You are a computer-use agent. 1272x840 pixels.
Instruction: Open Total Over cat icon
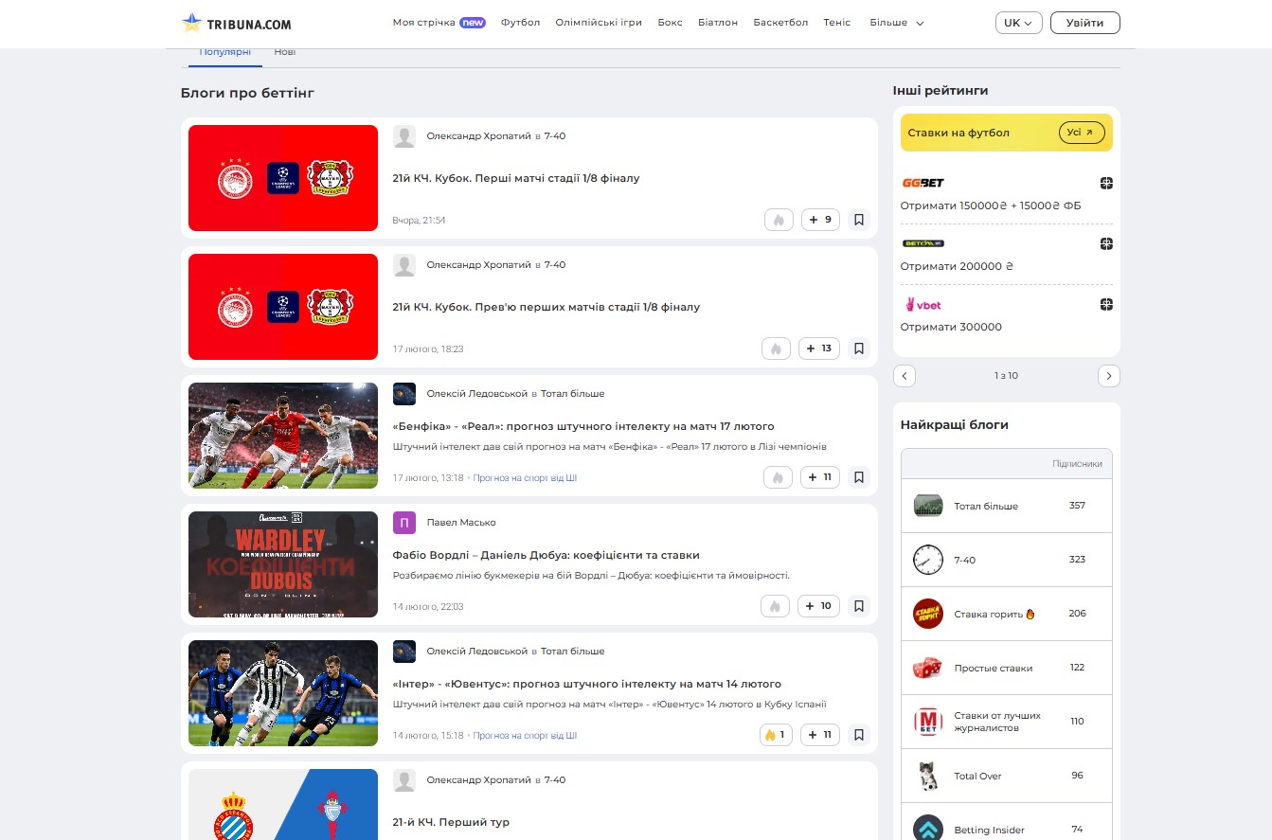928,776
